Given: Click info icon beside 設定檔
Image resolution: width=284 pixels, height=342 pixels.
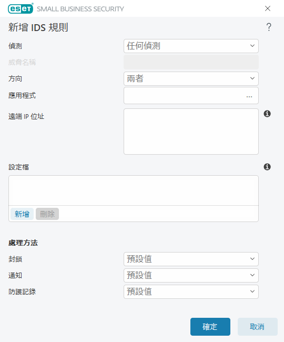Looking at the screenshot, I should (267, 167).
